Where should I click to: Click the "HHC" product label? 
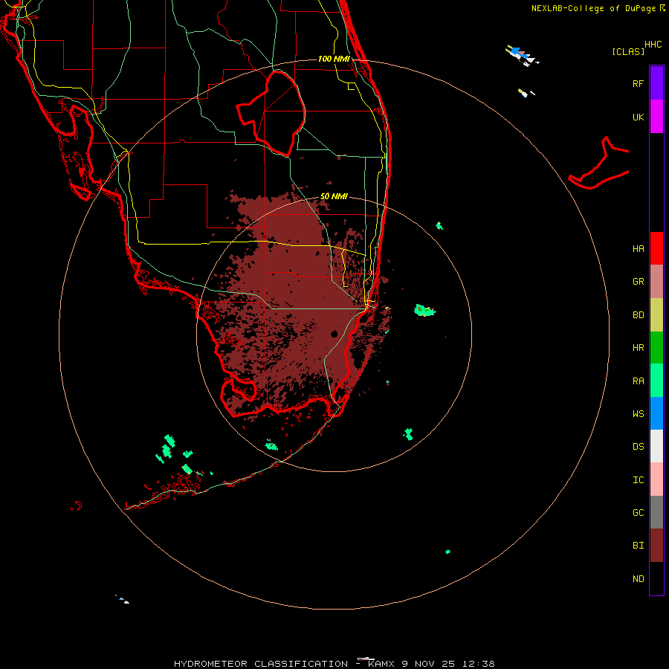pyautogui.click(x=653, y=45)
